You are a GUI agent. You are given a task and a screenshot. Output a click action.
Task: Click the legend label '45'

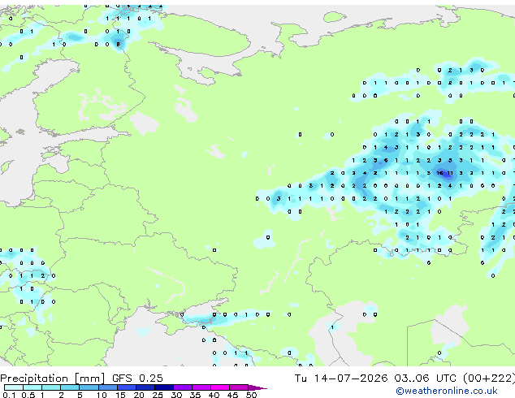(x=232, y=395)
